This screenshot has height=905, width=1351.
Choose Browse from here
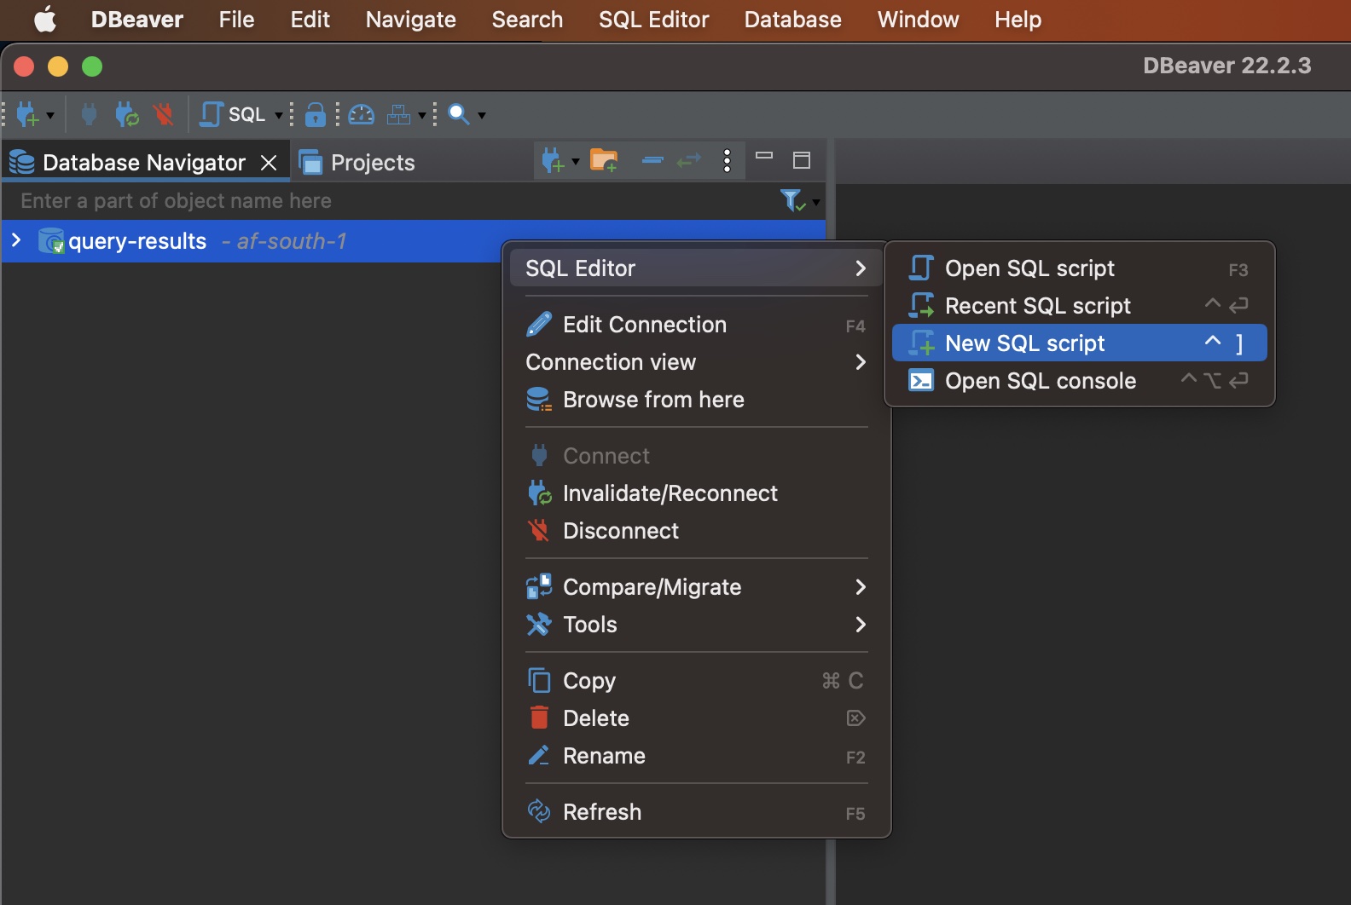point(697,400)
